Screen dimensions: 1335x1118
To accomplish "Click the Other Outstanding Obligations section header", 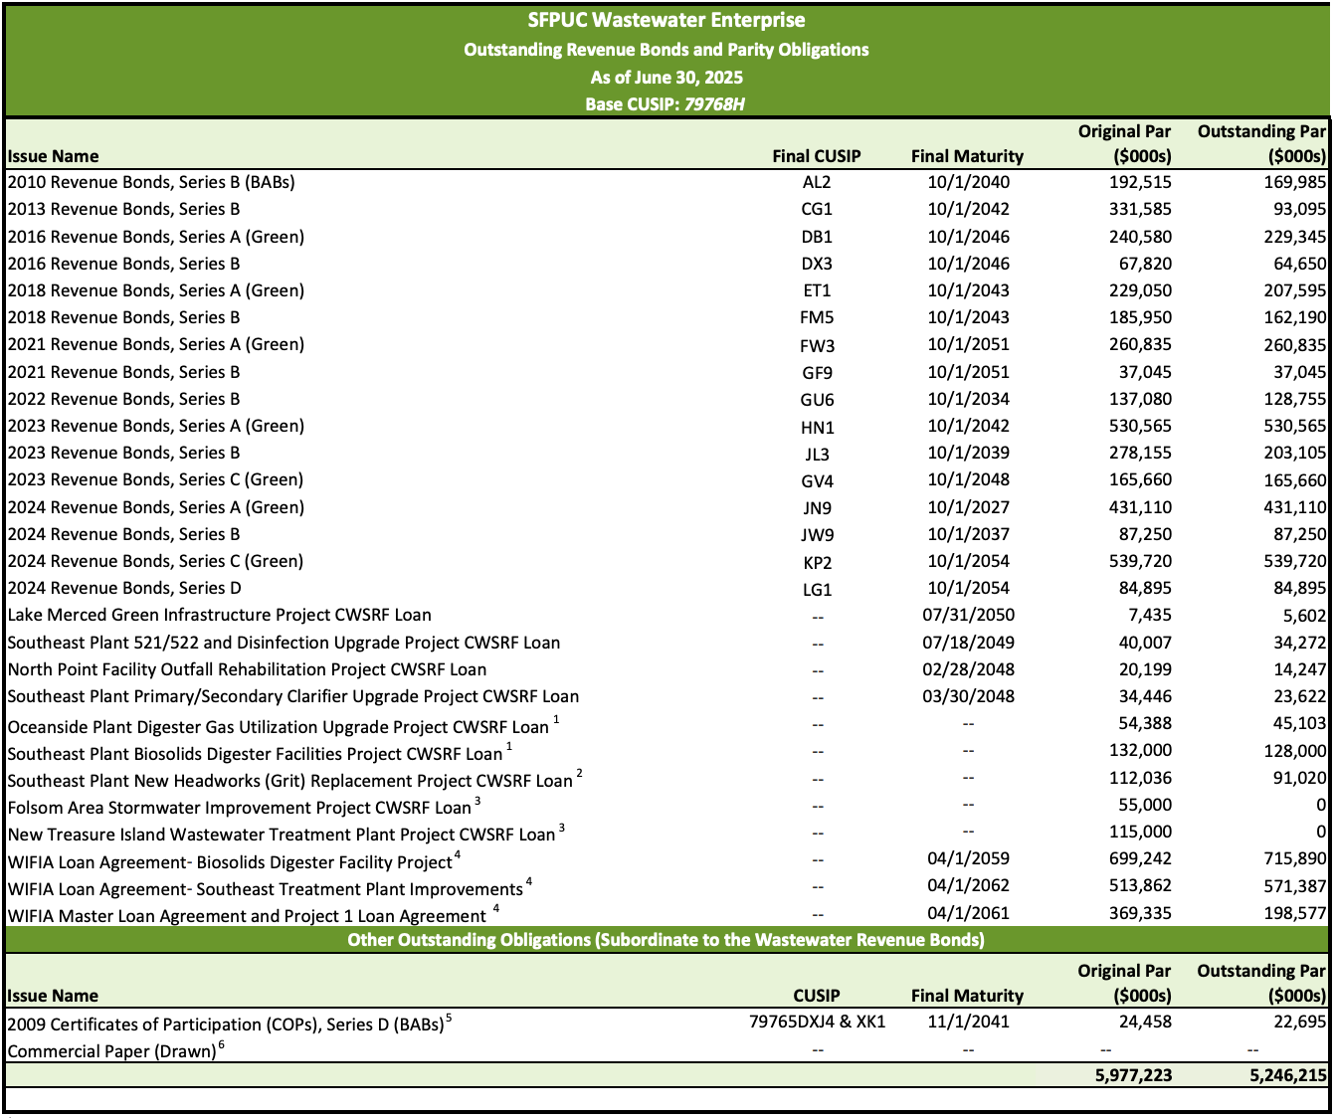I will point(666,938).
